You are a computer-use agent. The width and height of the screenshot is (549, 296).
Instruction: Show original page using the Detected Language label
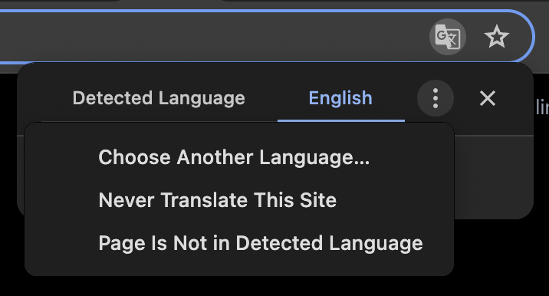click(159, 98)
